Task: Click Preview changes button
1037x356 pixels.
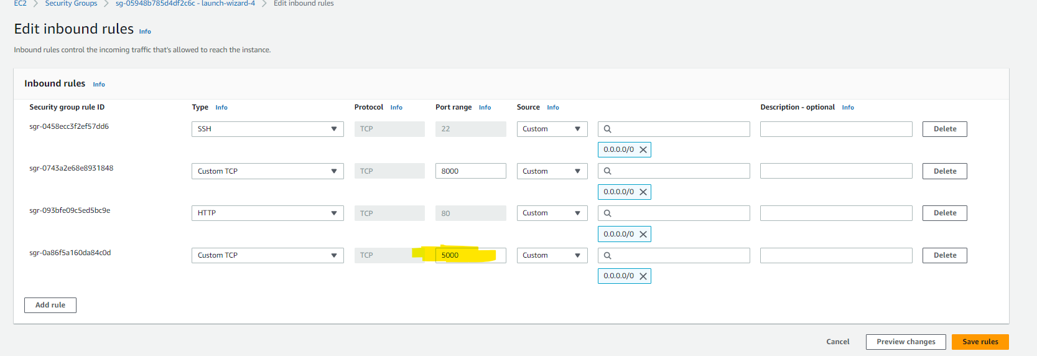Action: pyautogui.click(x=906, y=342)
